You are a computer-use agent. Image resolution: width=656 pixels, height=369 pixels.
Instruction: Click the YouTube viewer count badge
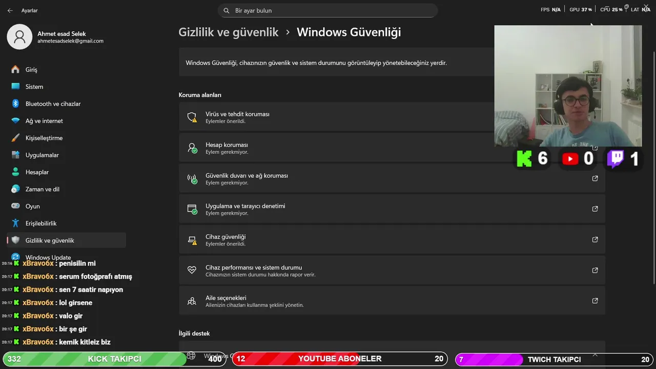(x=578, y=159)
